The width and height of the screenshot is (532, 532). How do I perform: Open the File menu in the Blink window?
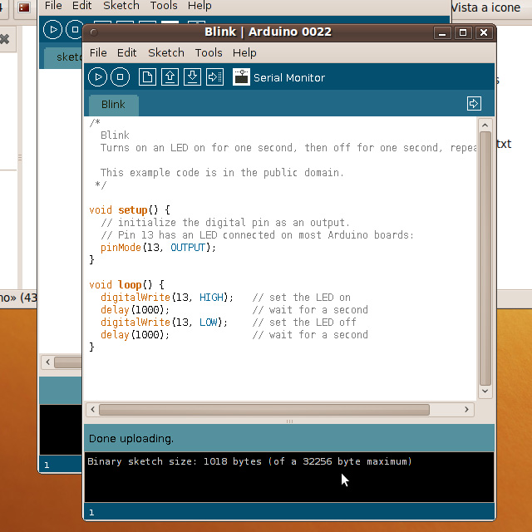(98, 52)
